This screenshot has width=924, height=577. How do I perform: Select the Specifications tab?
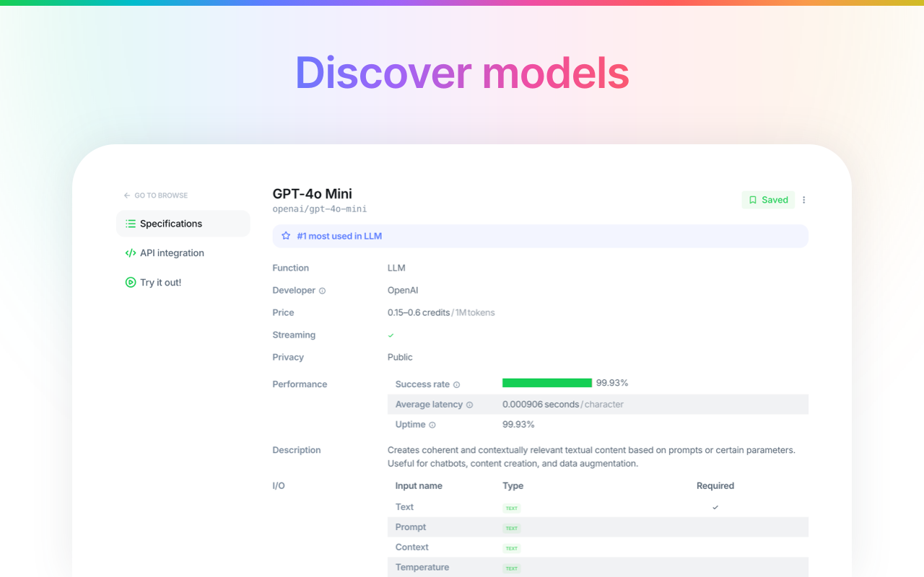(x=183, y=224)
